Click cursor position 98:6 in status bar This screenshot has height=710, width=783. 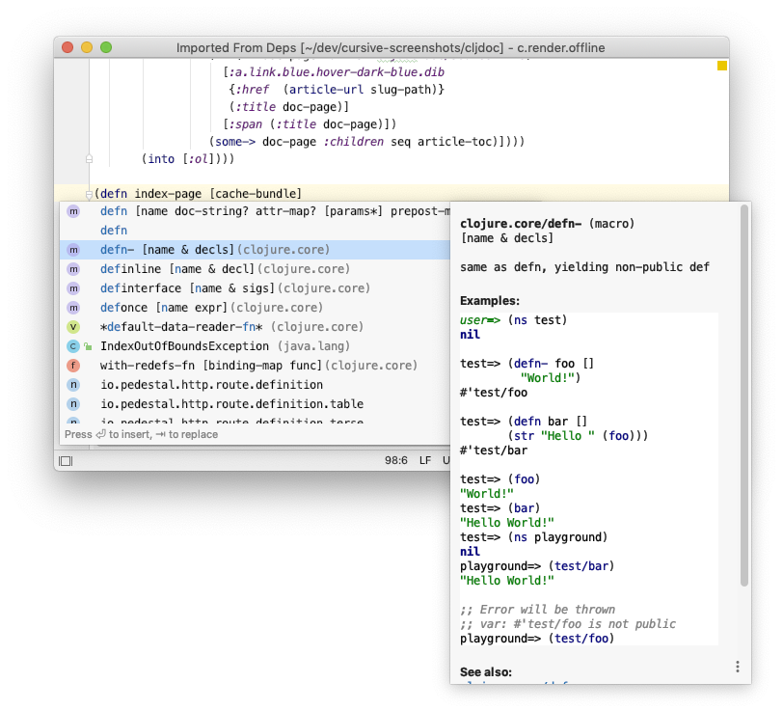pos(396,461)
